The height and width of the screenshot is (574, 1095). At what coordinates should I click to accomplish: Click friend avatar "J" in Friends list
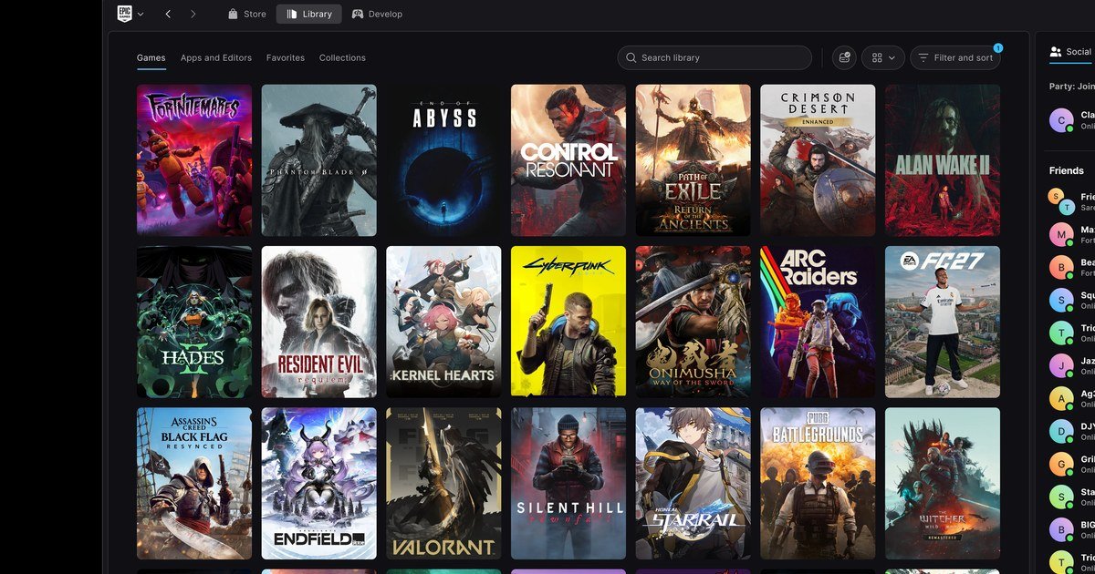[1061, 365]
